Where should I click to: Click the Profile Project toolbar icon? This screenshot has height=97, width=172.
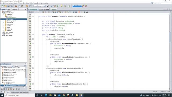[69, 6]
